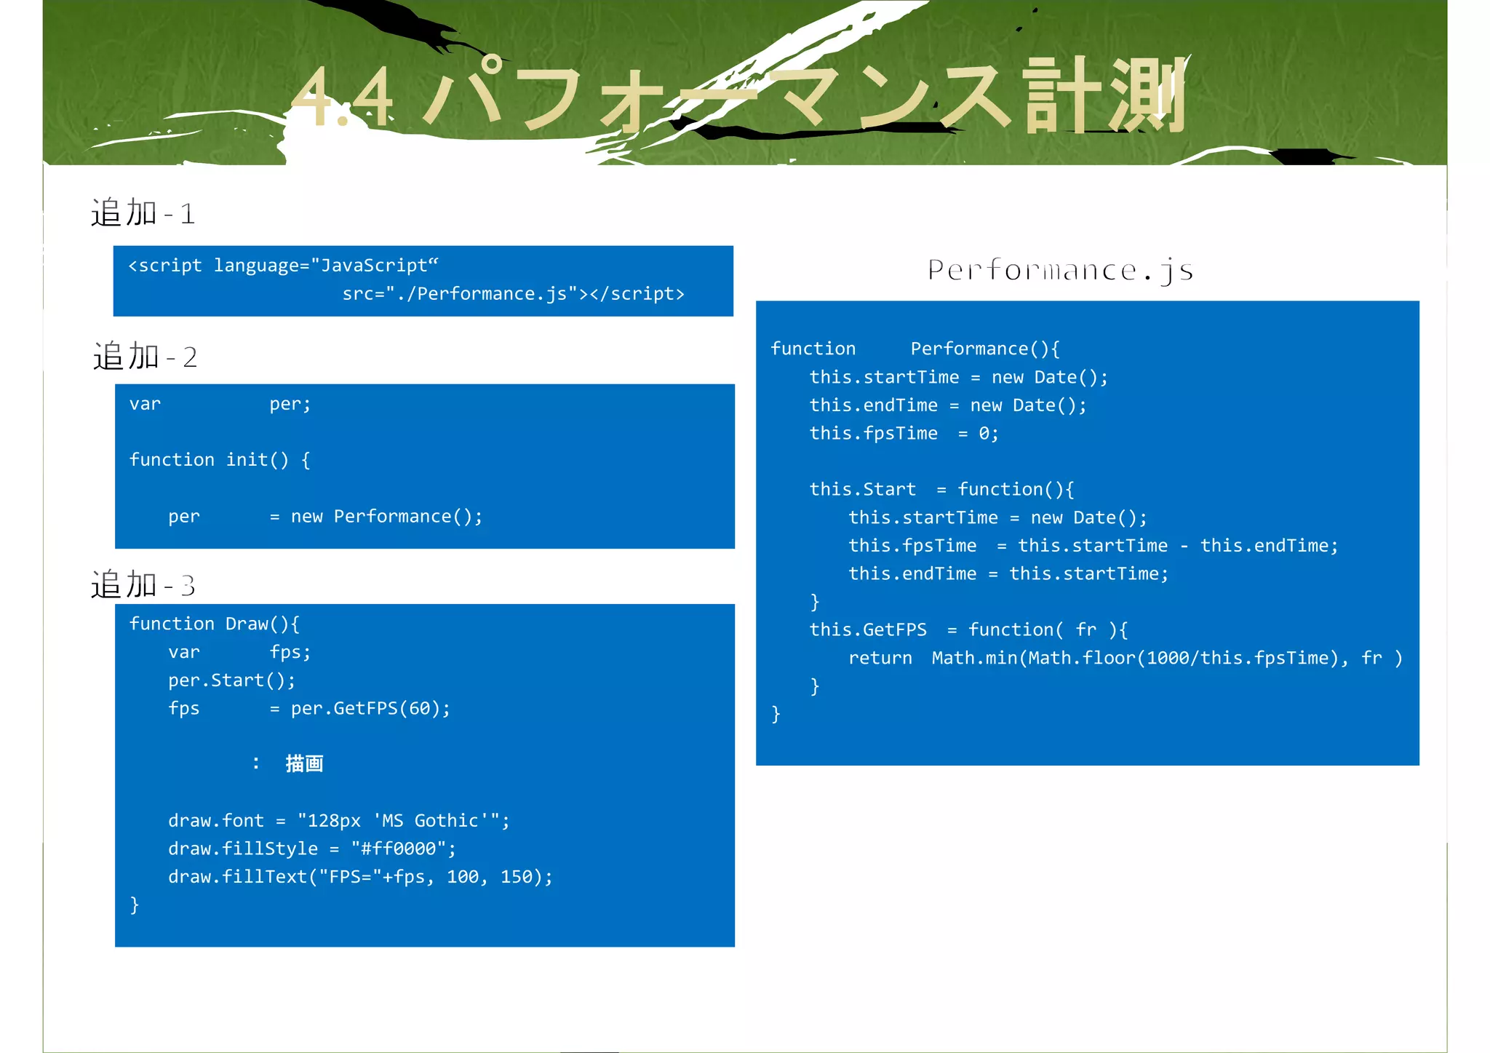
Task: Click the Performance.js heading above code
Action: (1060, 270)
